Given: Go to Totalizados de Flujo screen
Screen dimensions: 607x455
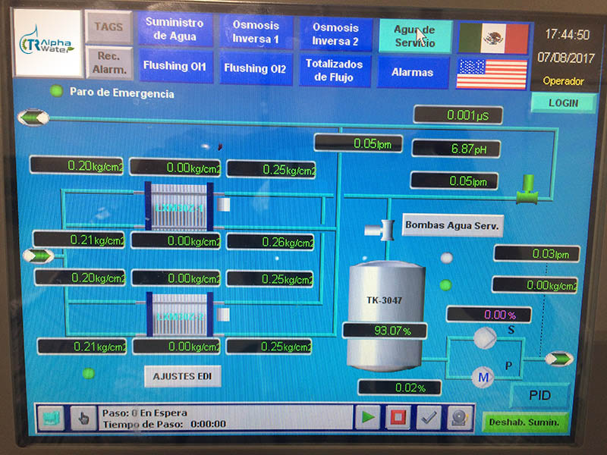Looking at the screenshot, I should point(335,71).
